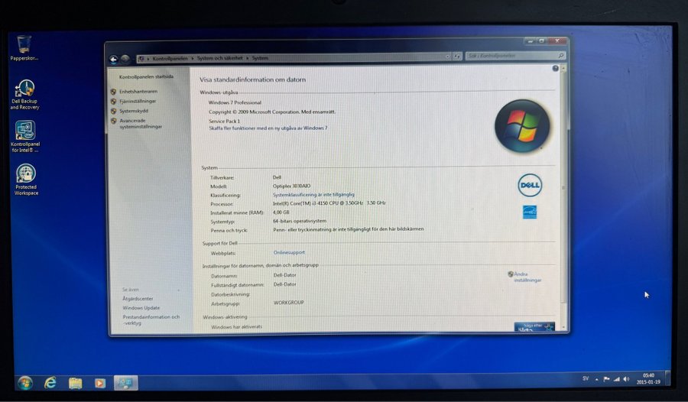Click Ändra inställningar link
This screenshot has height=402, width=688.
pyautogui.click(x=527, y=277)
